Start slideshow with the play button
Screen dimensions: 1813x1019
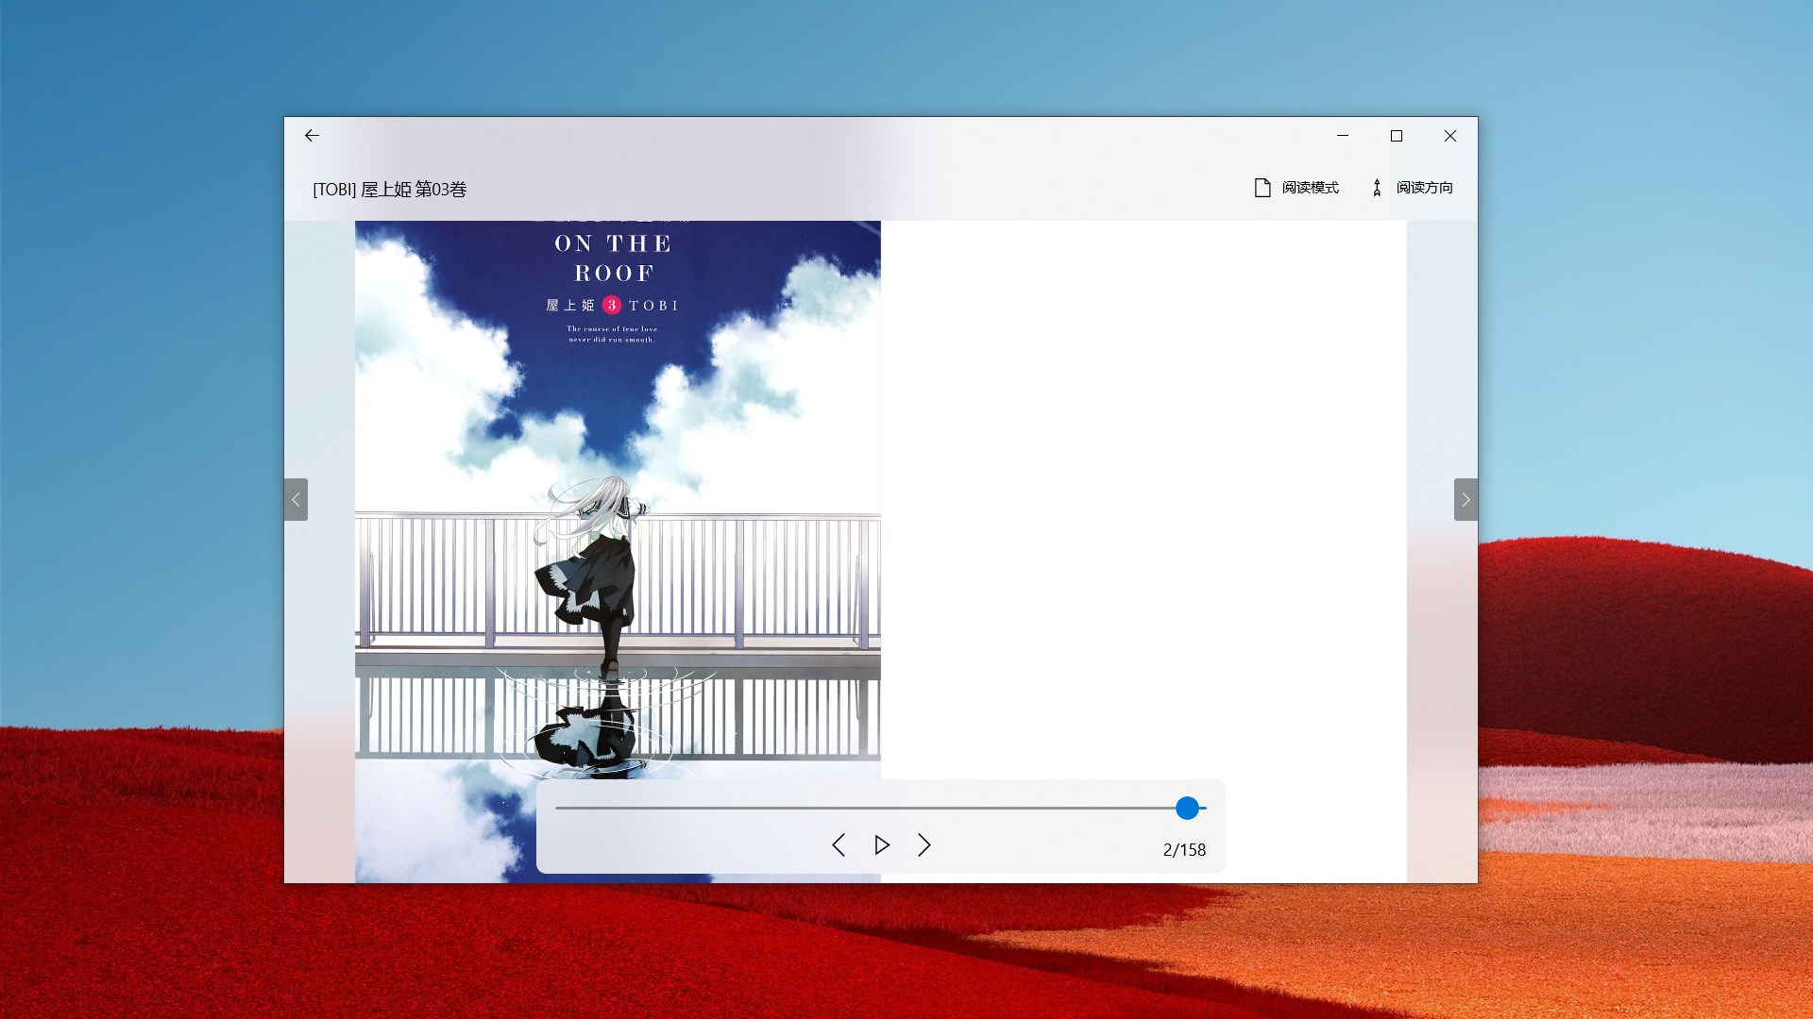coord(881,844)
